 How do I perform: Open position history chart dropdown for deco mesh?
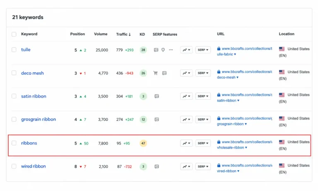[186, 73]
